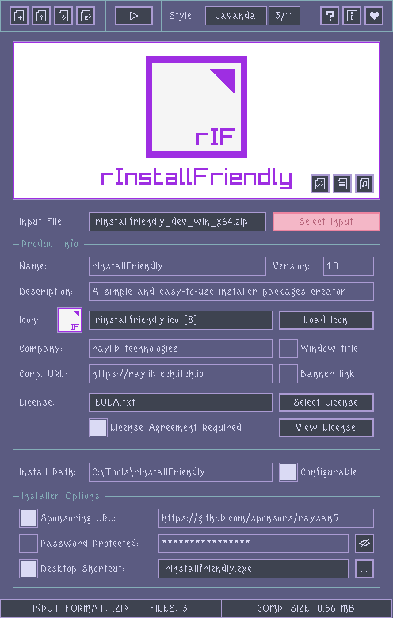Save the project via download-arrow icon

pos(63,16)
